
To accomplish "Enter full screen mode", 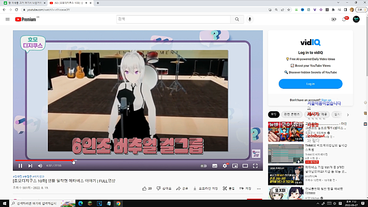I will [255, 166].
